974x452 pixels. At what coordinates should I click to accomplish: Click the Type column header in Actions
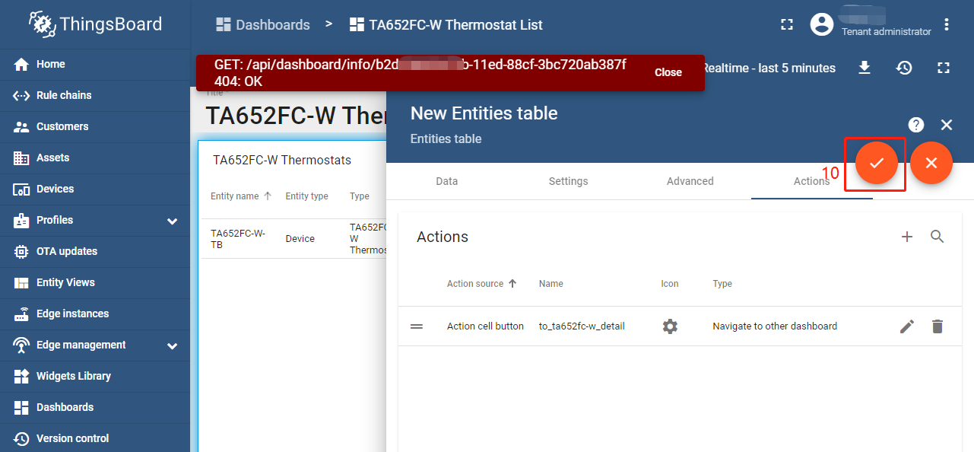[x=722, y=283]
